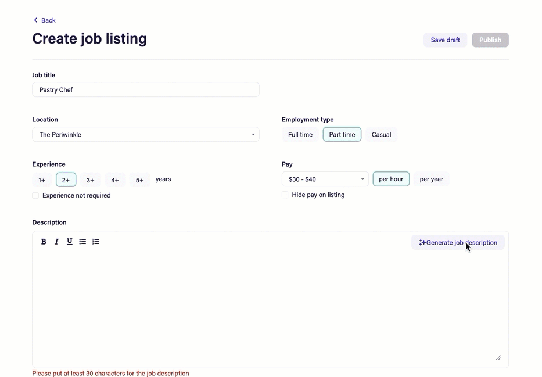Apply italic formatting in the description editor

pyautogui.click(x=56, y=241)
